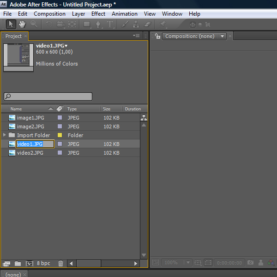Select the Selection arrow tool
Screen dimensions: 277x277
click(11, 24)
